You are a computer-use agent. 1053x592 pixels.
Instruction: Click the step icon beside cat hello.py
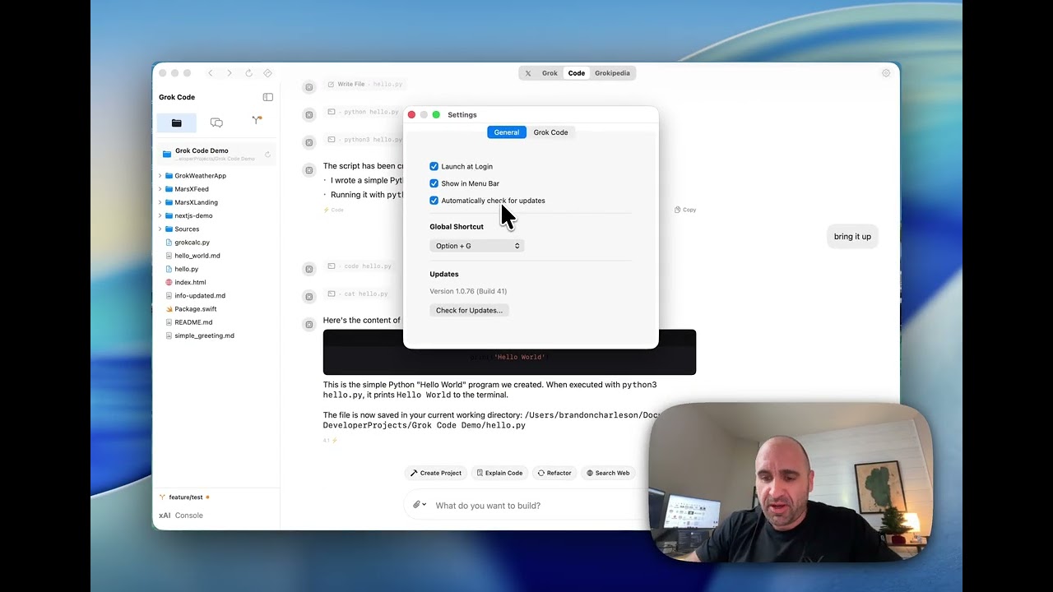[x=309, y=296]
